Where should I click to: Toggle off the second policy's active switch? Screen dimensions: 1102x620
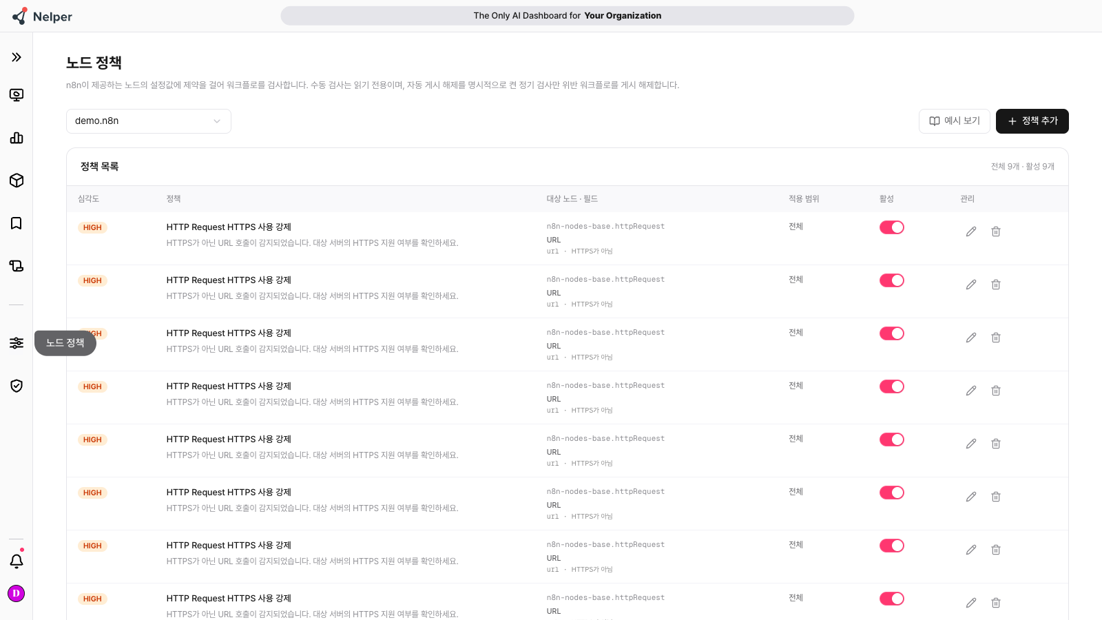click(892, 280)
